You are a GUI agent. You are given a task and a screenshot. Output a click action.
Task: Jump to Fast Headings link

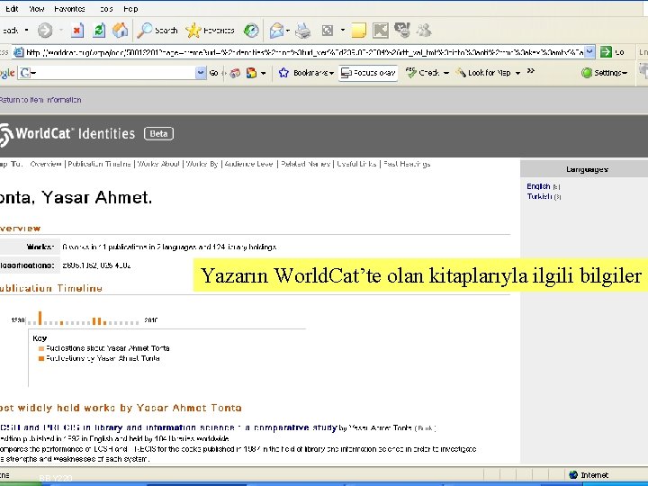pyautogui.click(x=407, y=164)
